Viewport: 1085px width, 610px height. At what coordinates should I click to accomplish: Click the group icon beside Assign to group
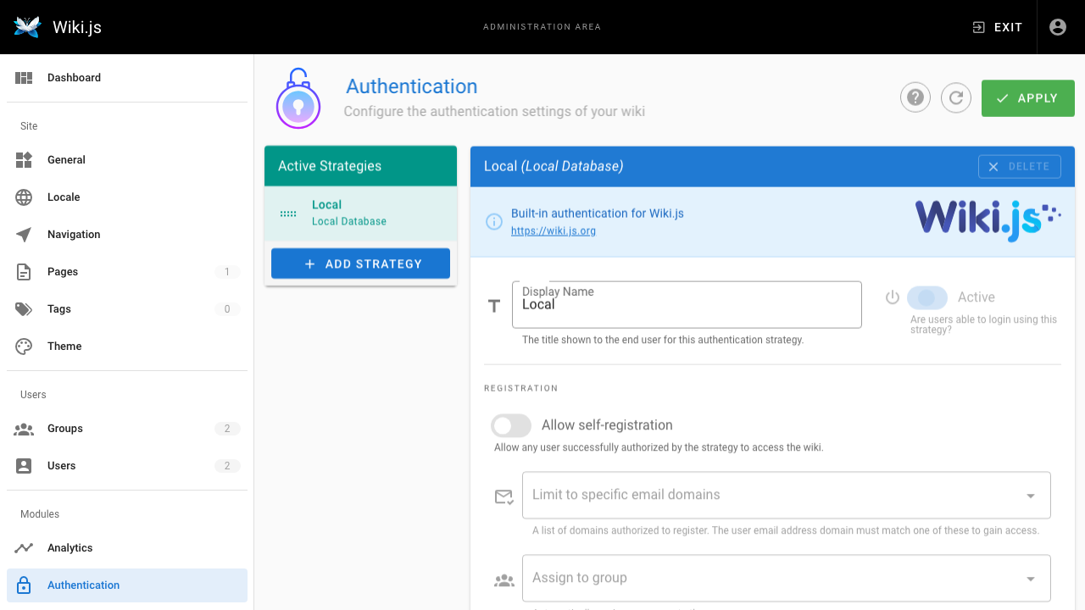pos(504,580)
